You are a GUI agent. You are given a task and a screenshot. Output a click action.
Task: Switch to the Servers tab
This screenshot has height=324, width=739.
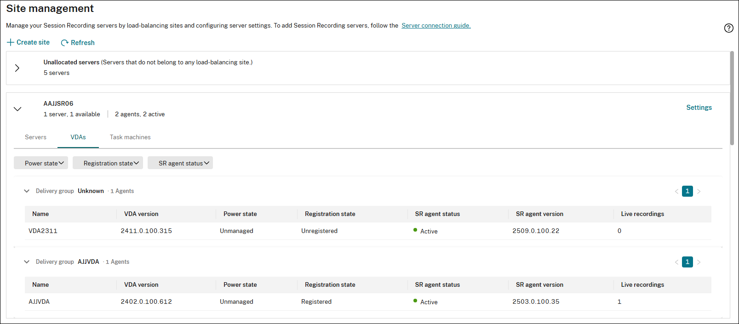click(35, 137)
